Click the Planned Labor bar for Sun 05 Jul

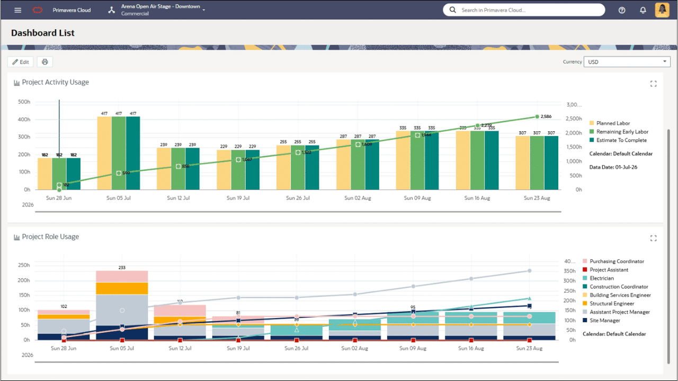pos(104,153)
